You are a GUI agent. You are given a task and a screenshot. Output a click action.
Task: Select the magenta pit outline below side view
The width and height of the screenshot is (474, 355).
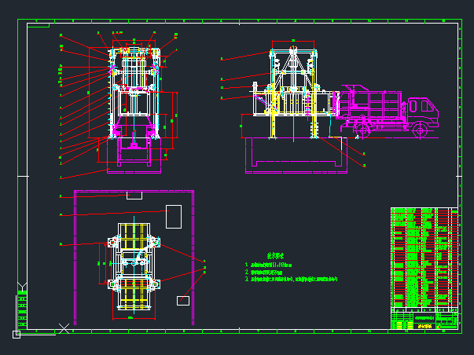pos(296,156)
